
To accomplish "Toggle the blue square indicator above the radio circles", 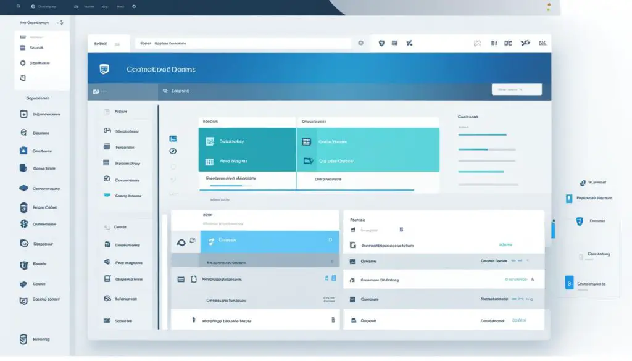I will pyautogui.click(x=173, y=139).
